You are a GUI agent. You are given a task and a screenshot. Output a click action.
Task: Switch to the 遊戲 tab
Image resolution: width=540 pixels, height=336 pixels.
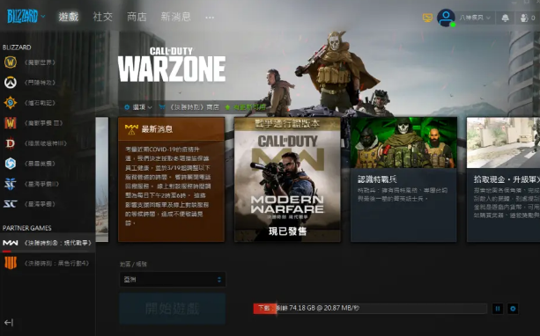69,17
